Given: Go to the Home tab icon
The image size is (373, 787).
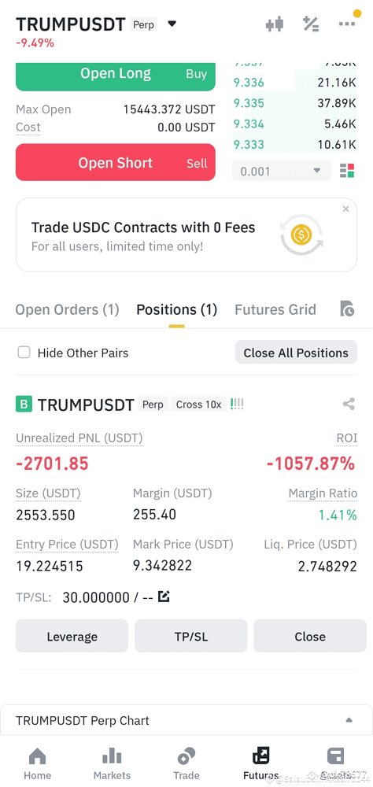Looking at the screenshot, I should (x=38, y=756).
